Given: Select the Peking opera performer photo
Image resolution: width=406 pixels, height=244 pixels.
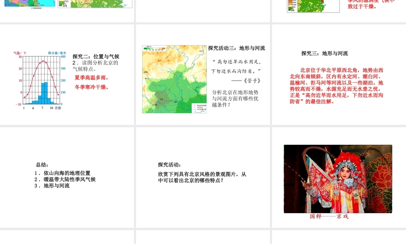Looking at the screenshot, I should pyautogui.click(x=338, y=179).
